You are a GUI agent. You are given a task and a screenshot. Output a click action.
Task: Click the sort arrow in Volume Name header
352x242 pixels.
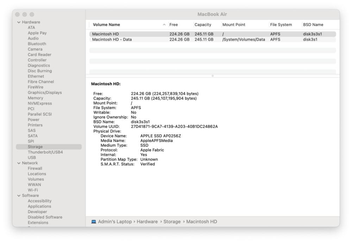click(163, 25)
